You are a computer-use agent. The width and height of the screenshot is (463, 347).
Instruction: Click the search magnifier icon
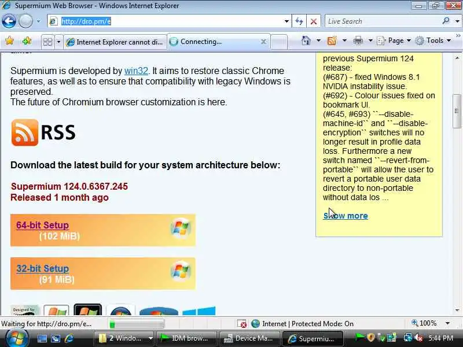446,21
